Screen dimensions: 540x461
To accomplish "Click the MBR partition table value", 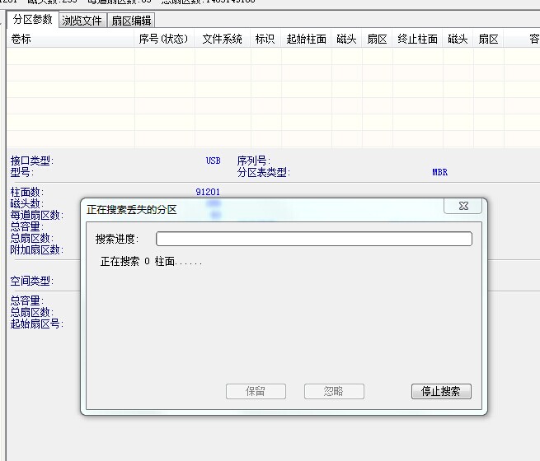I will pos(439,172).
